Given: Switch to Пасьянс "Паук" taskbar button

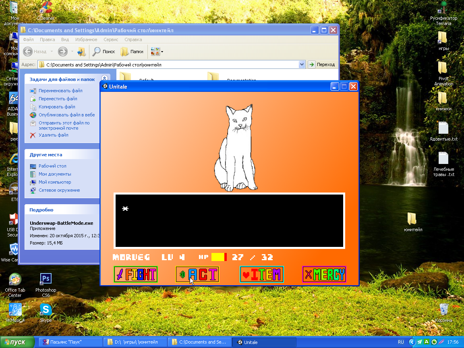Looking at the screenshot, I should 71,342.
